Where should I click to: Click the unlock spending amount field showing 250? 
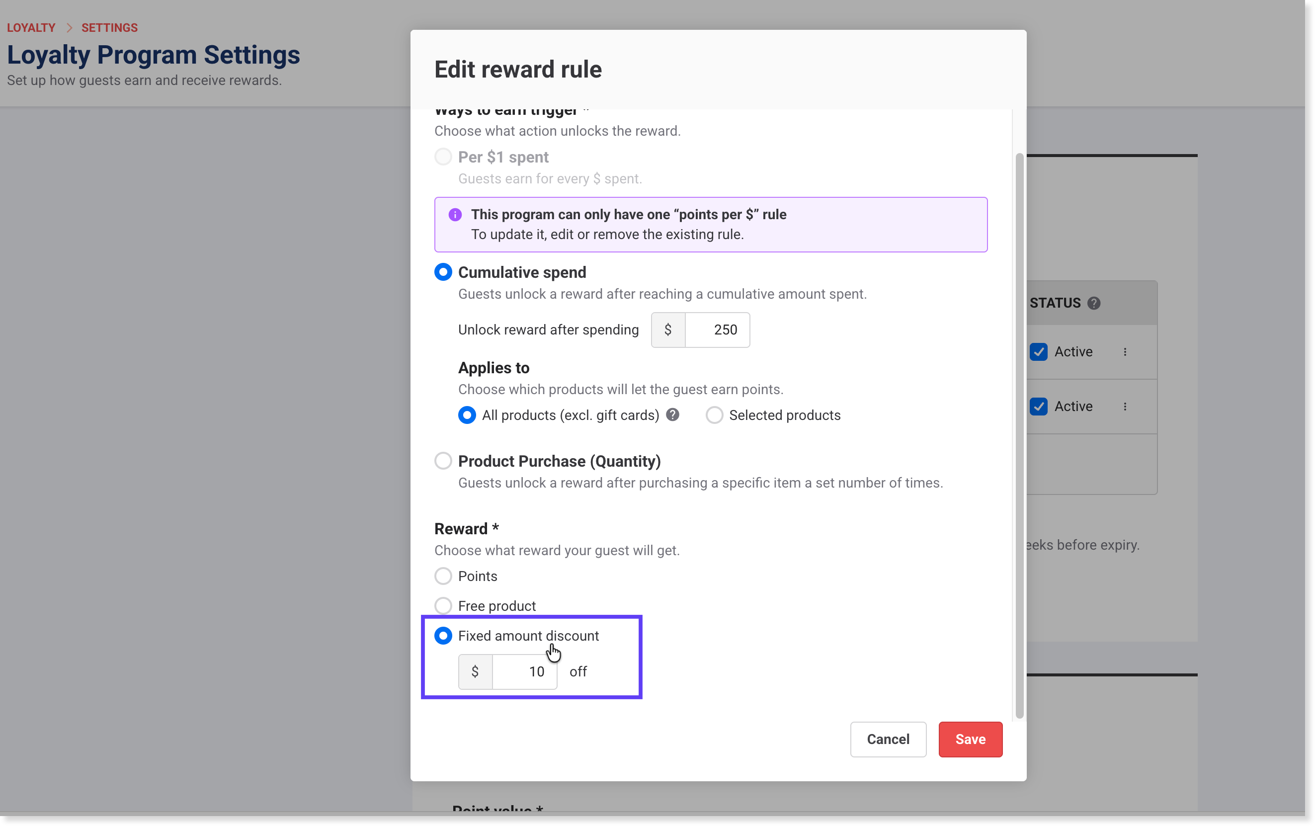click(x=717, y=330)
